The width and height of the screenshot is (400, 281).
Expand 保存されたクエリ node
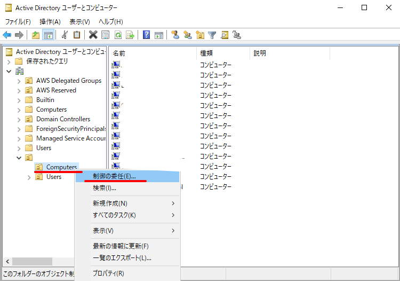pos(9,62)
